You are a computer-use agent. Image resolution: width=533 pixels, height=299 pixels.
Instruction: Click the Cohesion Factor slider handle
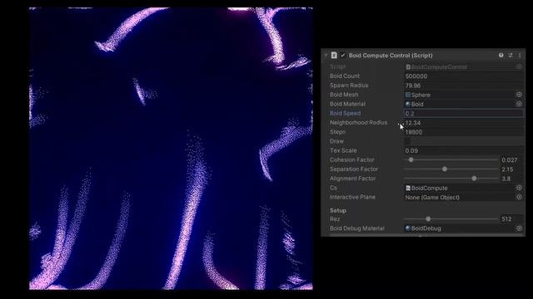[411, 159]
